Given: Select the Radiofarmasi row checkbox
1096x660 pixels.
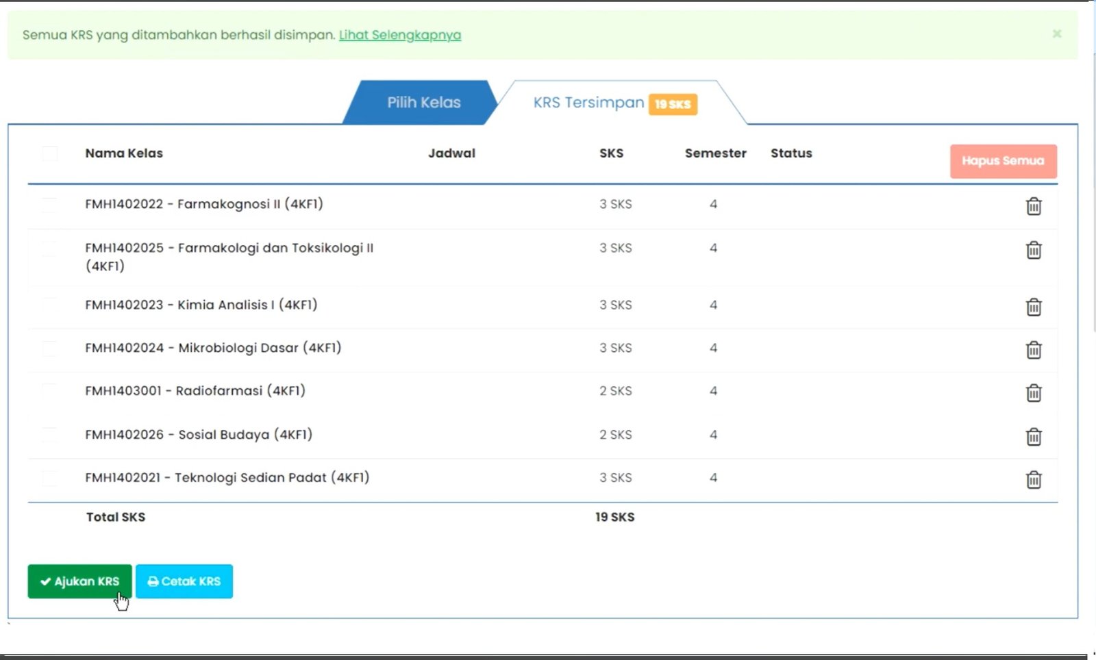Looking at the screenshot, I should [x=50, y=391].
